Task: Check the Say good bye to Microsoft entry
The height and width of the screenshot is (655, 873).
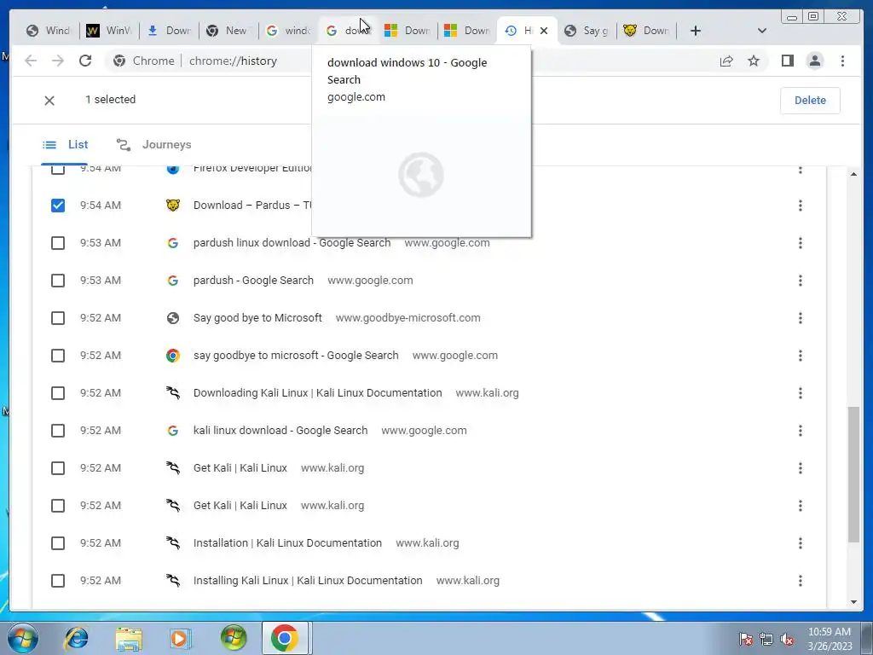Action: pyautogui.click(x=58, y=318)
